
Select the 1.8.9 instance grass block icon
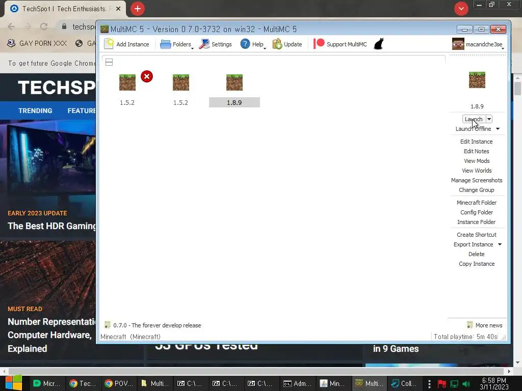[x=234, y=82]
